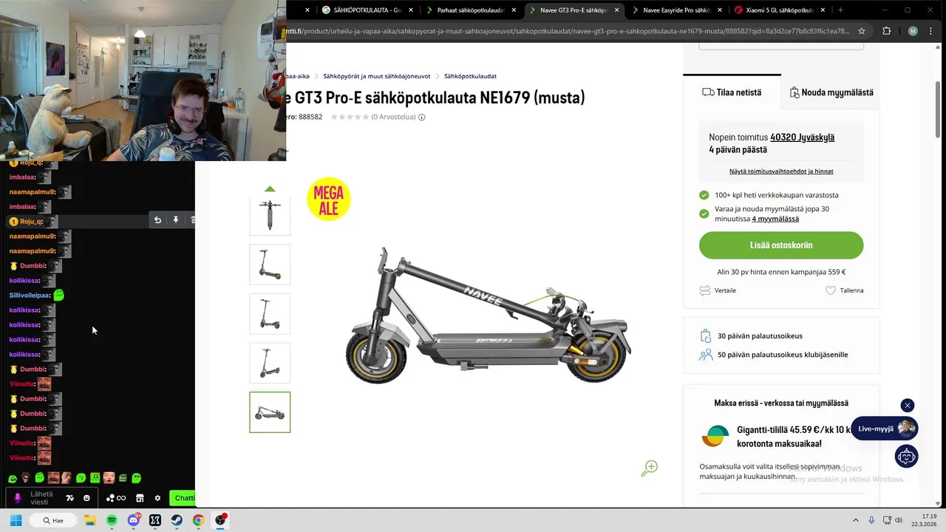The image size is (946, 532).
Task: Open the Windows Start menu
Action: [x=16, y=520]
